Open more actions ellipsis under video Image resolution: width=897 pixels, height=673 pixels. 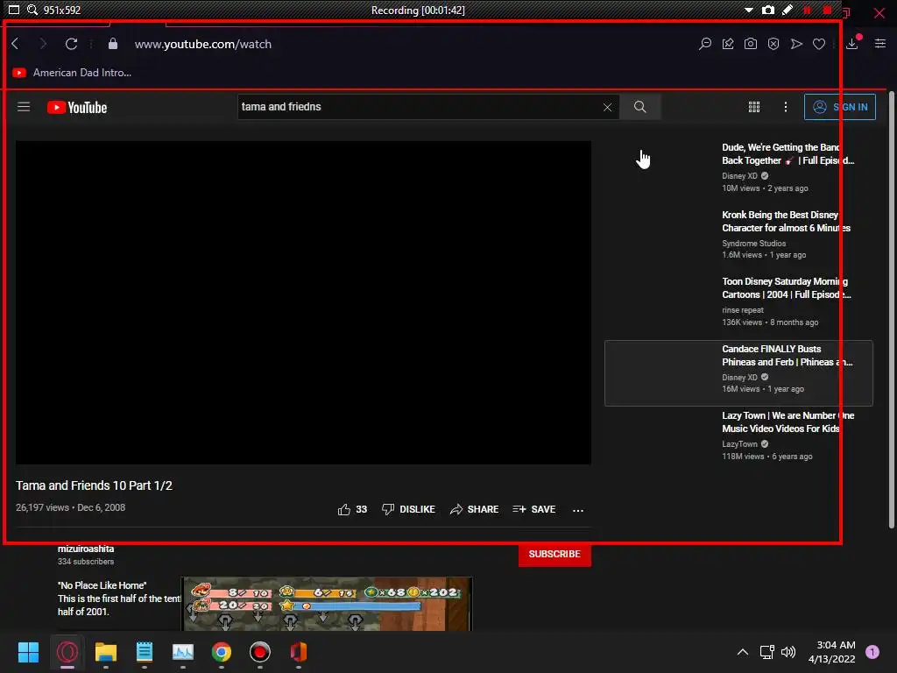pyautogui.click(x=578, y=510)
